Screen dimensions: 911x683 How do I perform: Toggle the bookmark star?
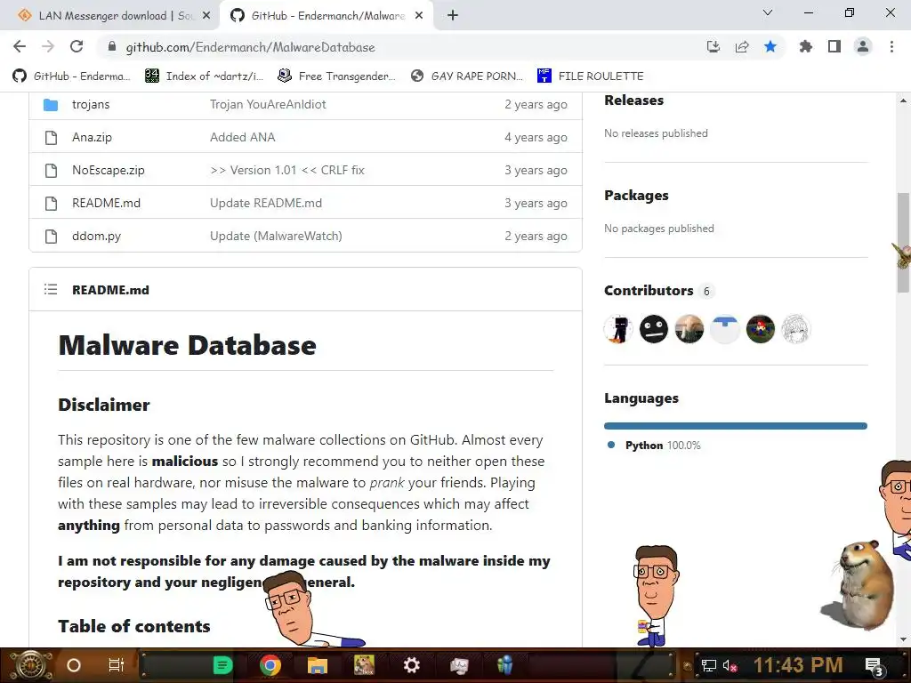pyautogui.click(x=770, y=46)
